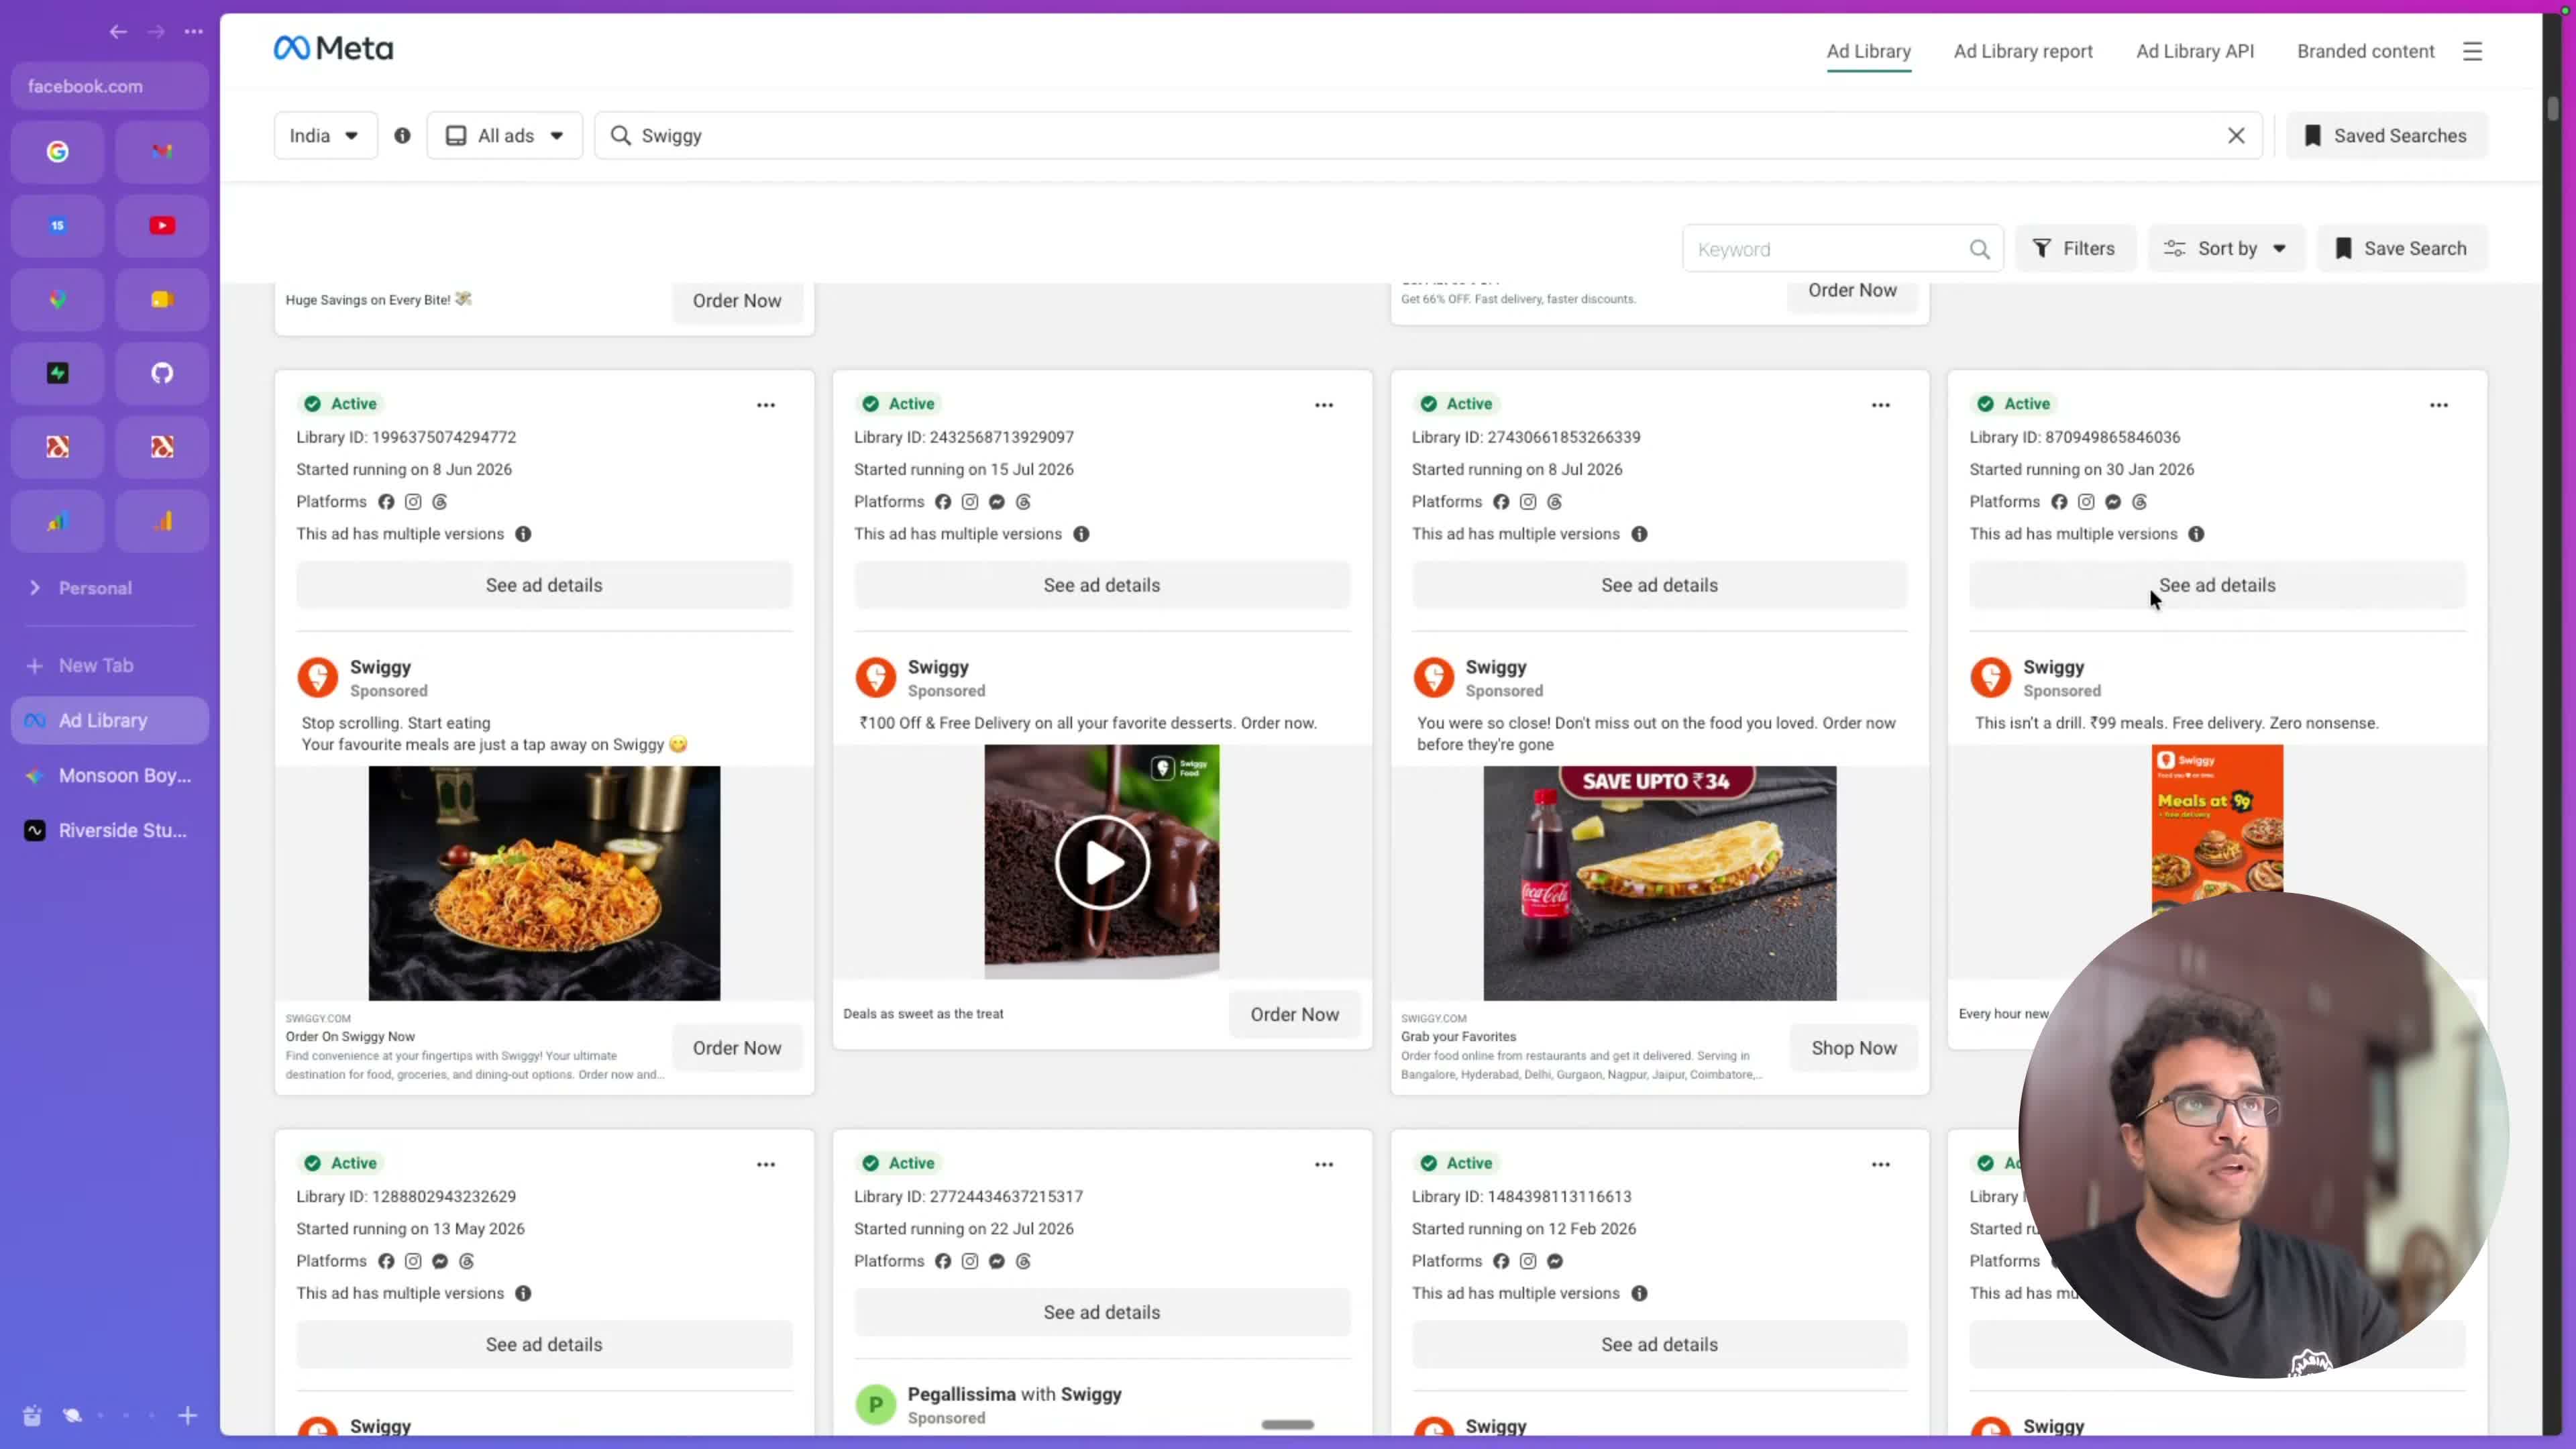Image resolution: width=2576 pixels, height=1449 pixels.
Task: Click multiple versions info icon on ad 1996375074294772
Action: coord(523,534)
